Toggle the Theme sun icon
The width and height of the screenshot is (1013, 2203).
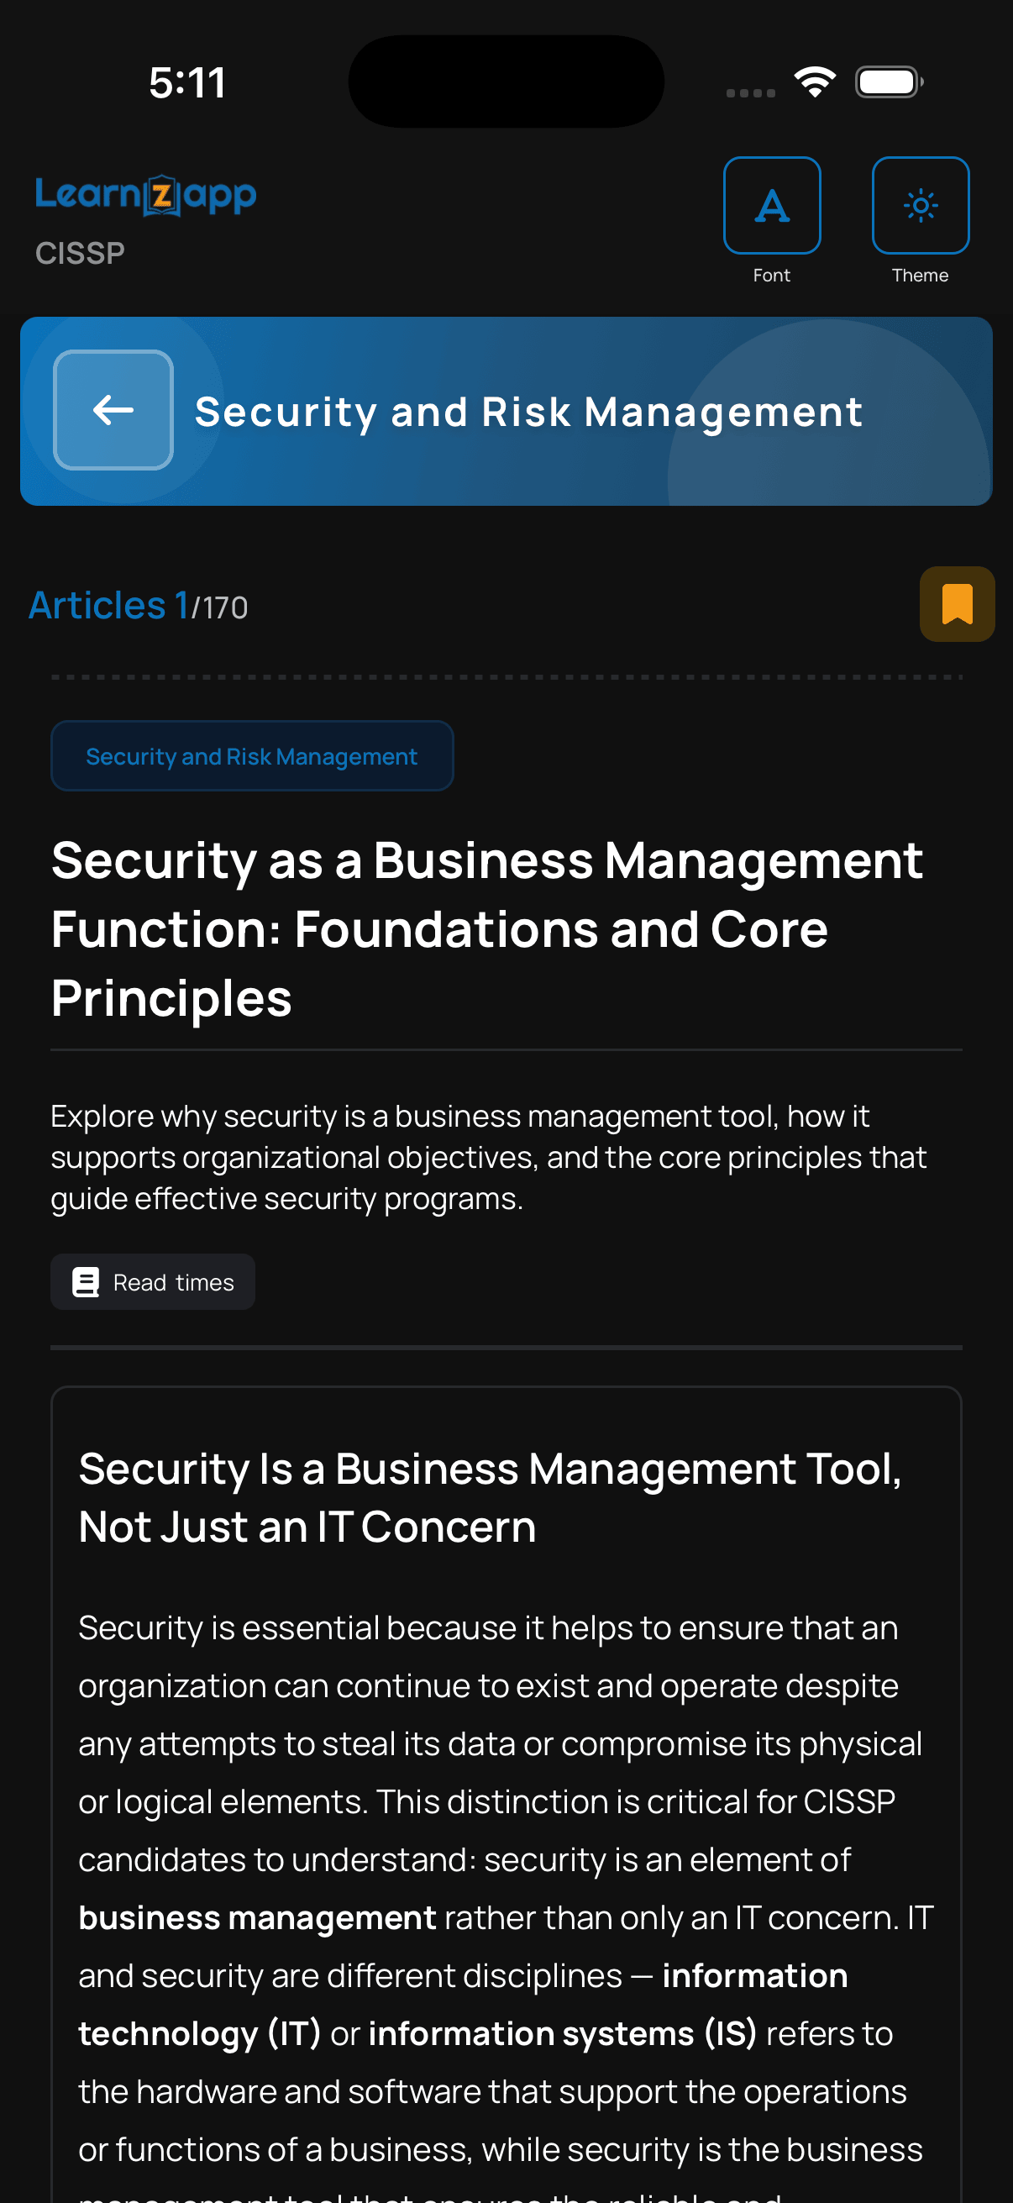(x=920, y=205)
